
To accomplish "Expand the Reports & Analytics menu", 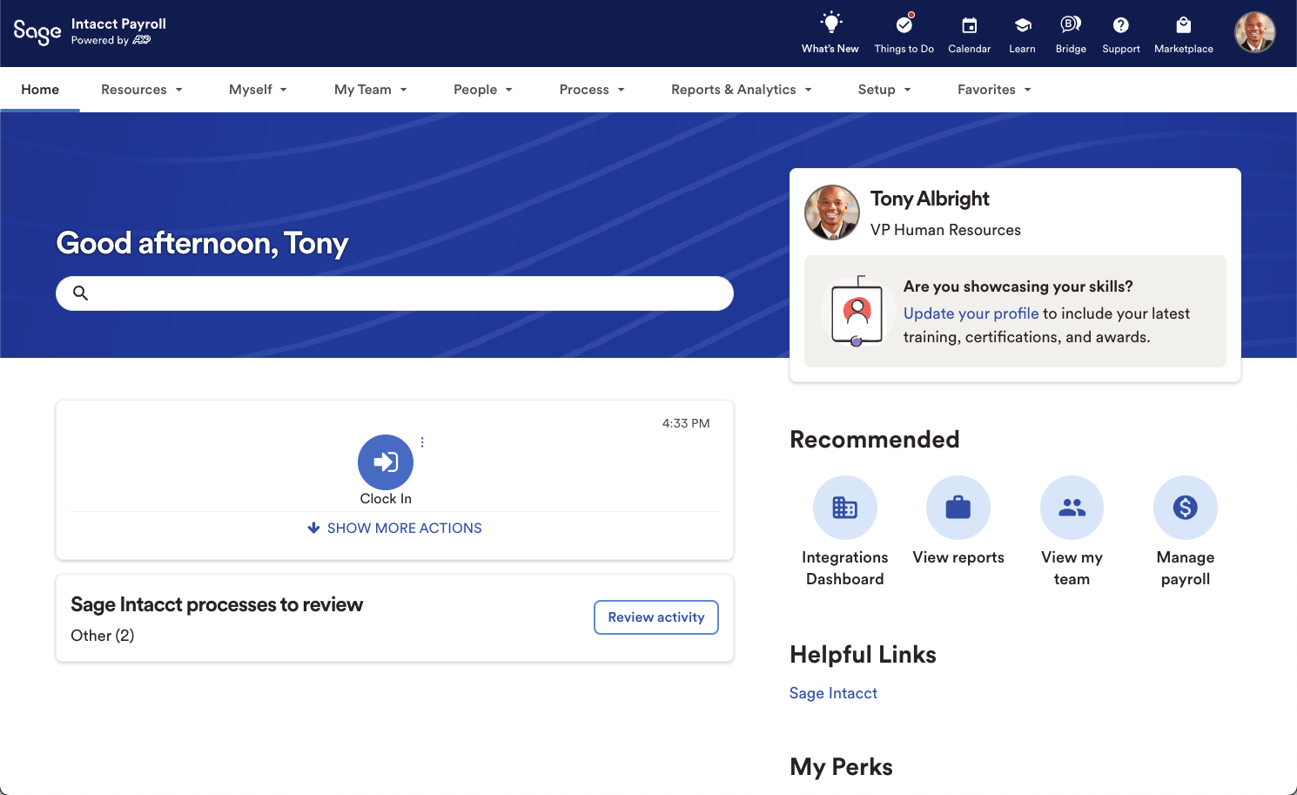I will [x=741, y=90].
